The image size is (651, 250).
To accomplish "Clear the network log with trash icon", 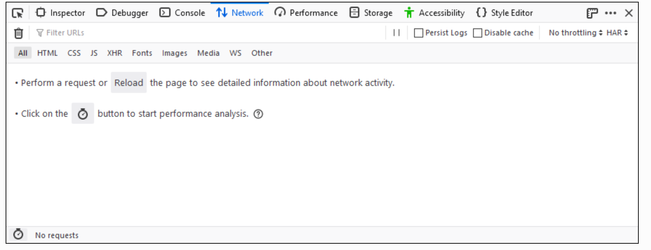I will pyautogui.click(x=19, y=33).
